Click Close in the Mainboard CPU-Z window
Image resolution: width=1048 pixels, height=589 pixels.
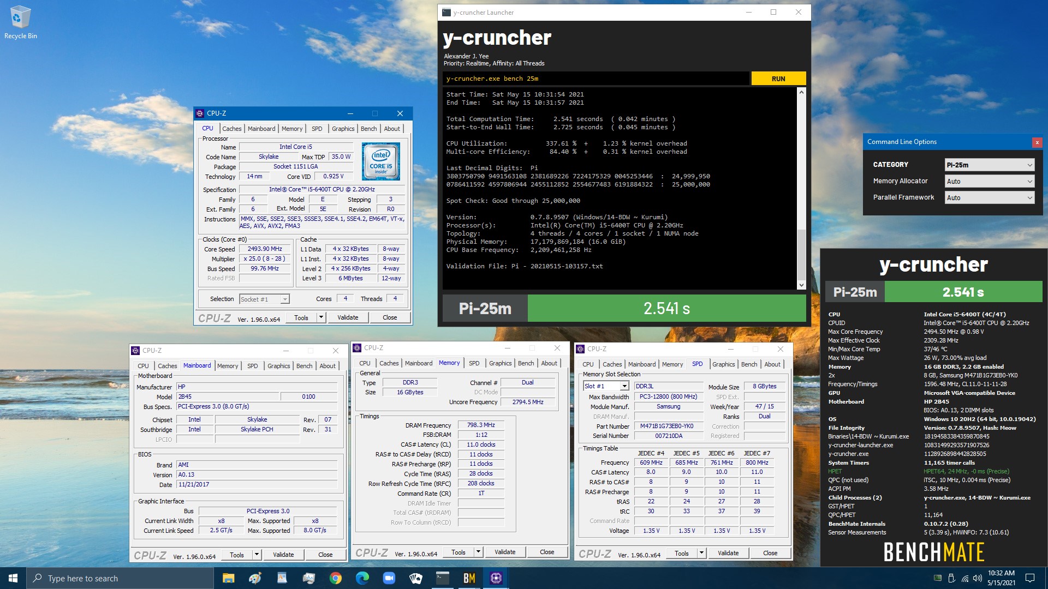(x=325, y=555)
